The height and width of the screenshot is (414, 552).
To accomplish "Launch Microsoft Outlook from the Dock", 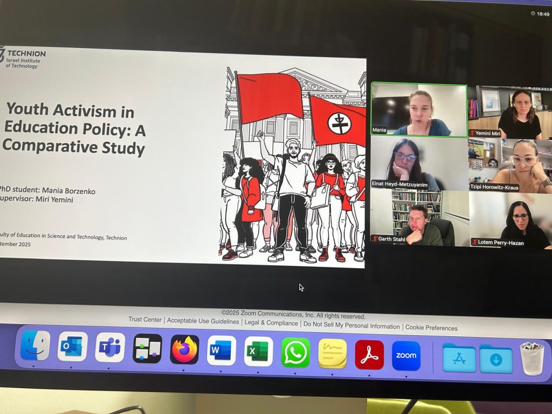I will [x=73, y=347].
